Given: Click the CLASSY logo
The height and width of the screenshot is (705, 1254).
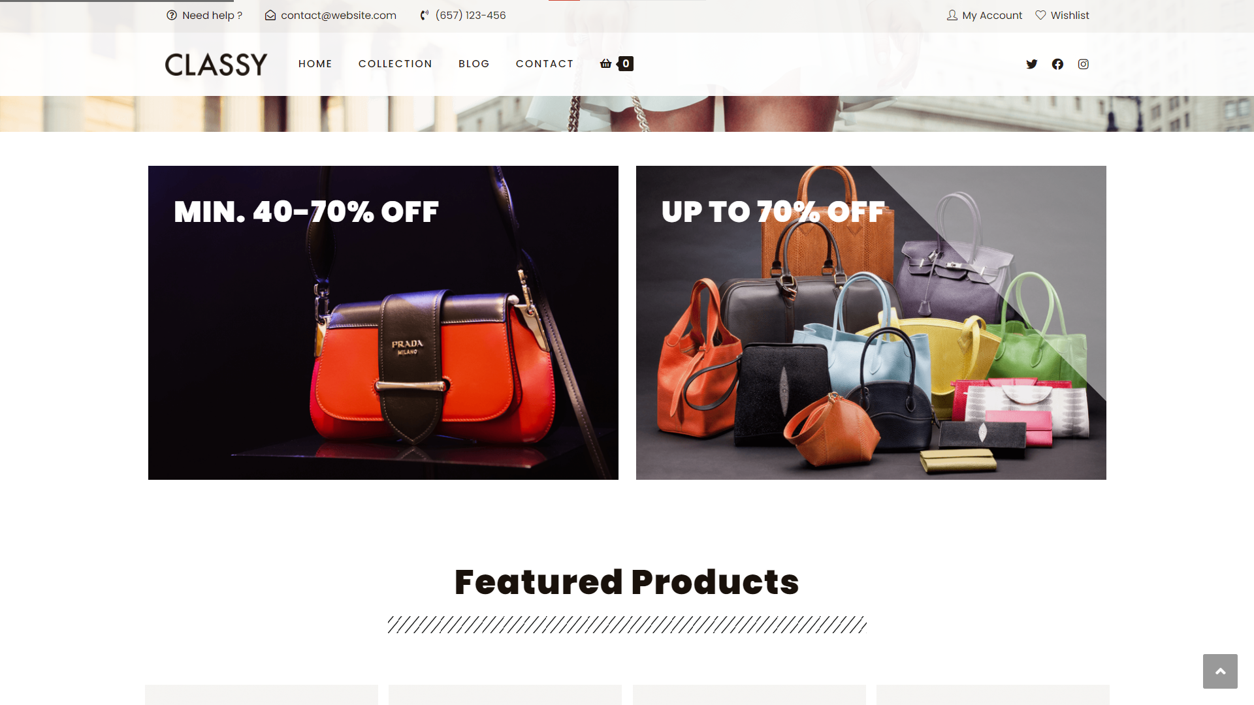Looking at the screenshot, I should pyautogui.click(x=216, y=65).
